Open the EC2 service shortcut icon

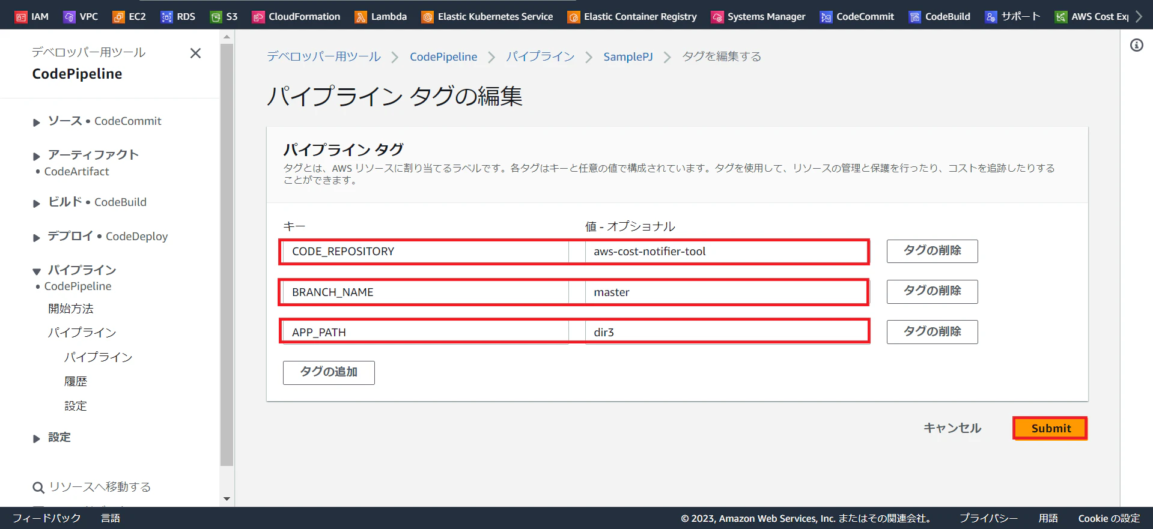tap(119, 17)
